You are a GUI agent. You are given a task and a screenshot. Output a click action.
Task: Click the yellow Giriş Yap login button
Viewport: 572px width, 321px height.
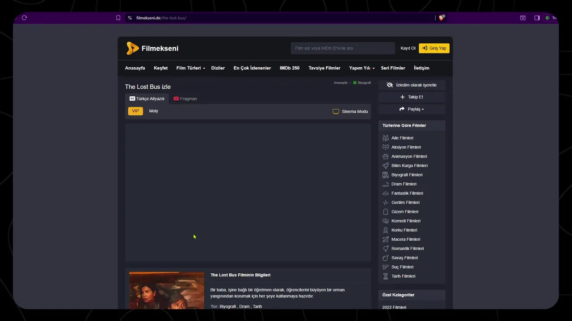(x=434, y=48)
